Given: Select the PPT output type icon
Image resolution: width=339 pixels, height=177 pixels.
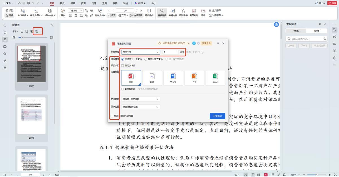Looking at the screenshot, I should coord(194,78).
